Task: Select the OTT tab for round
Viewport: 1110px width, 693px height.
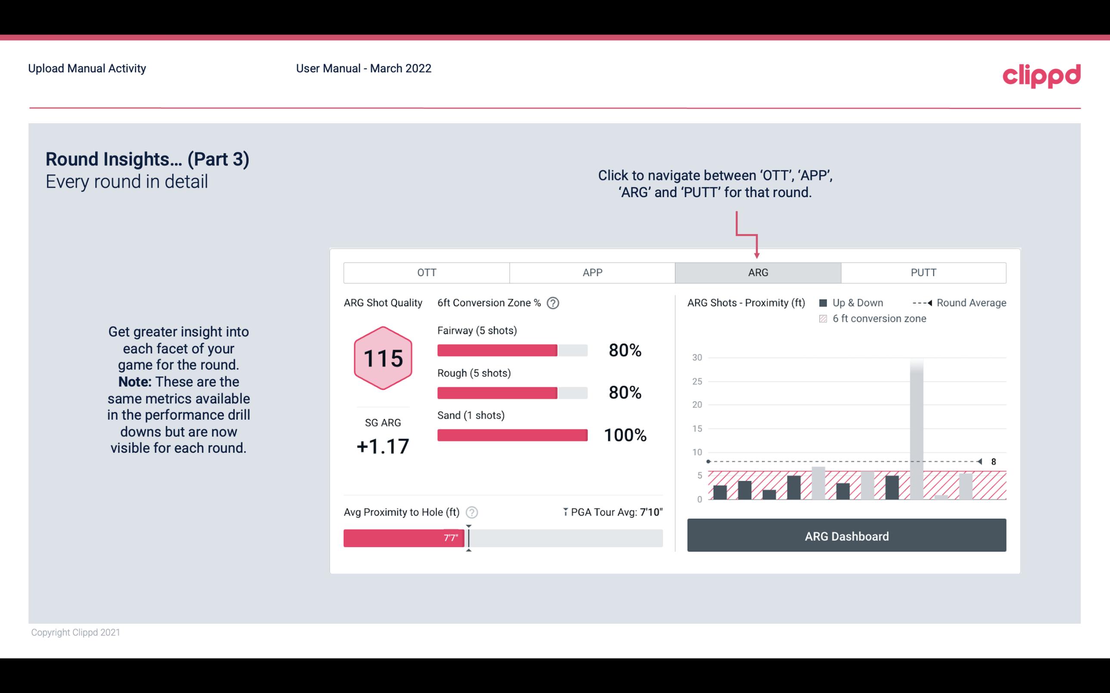Action: pyautogui.click(x=427, y=272)
